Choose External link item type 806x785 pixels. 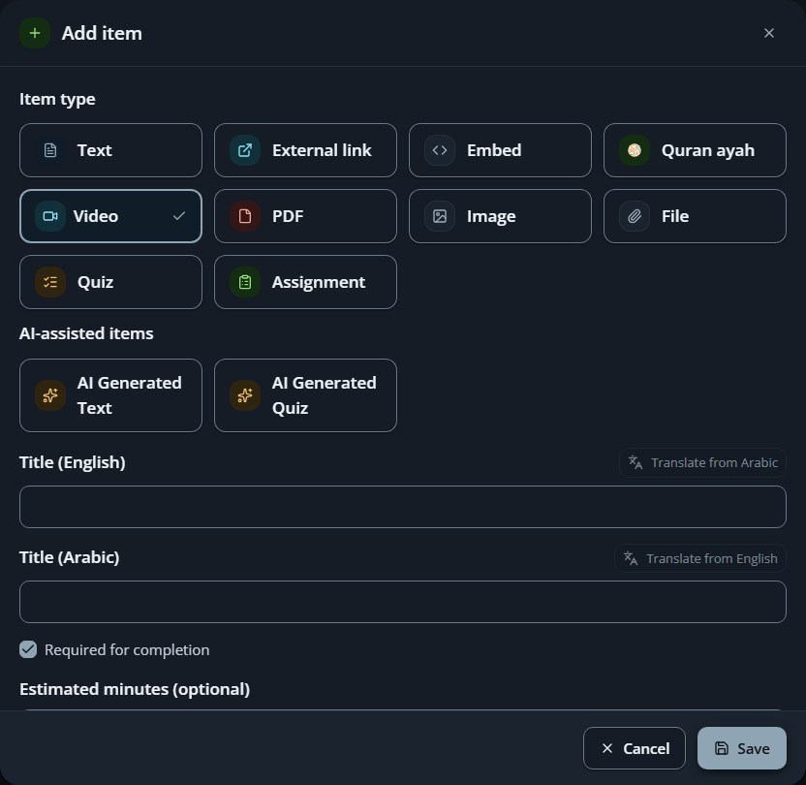click(305, 150)
